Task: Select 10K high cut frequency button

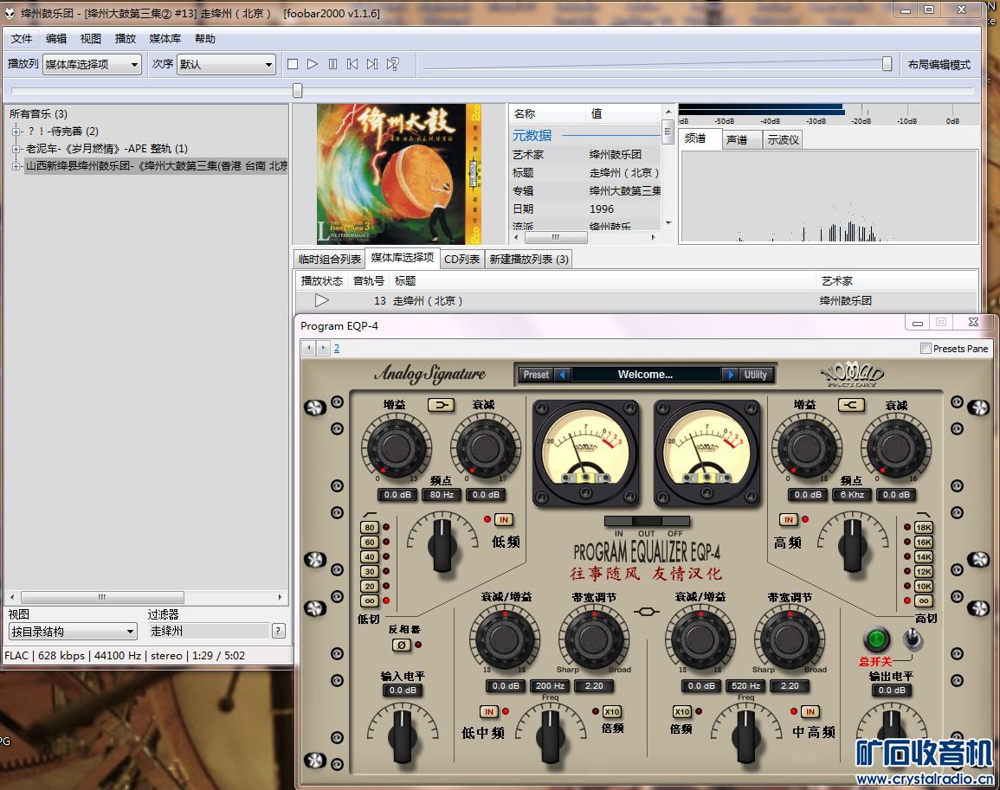Action: coord(924,586)
